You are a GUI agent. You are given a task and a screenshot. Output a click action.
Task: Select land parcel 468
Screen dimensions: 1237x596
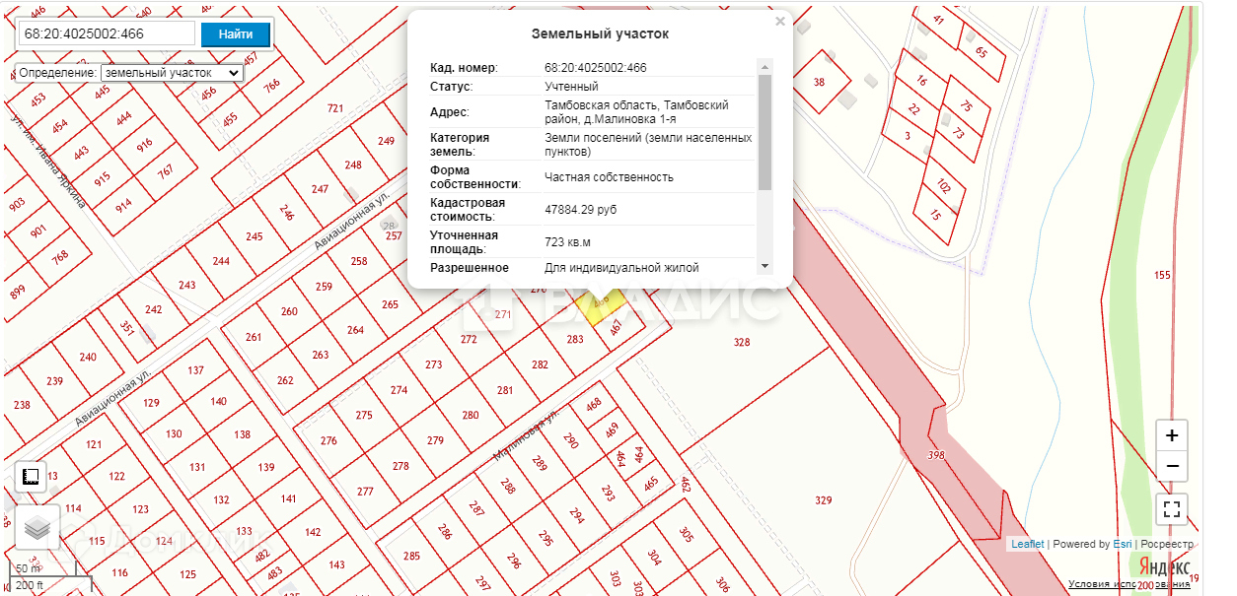click(x=594, y=404)
